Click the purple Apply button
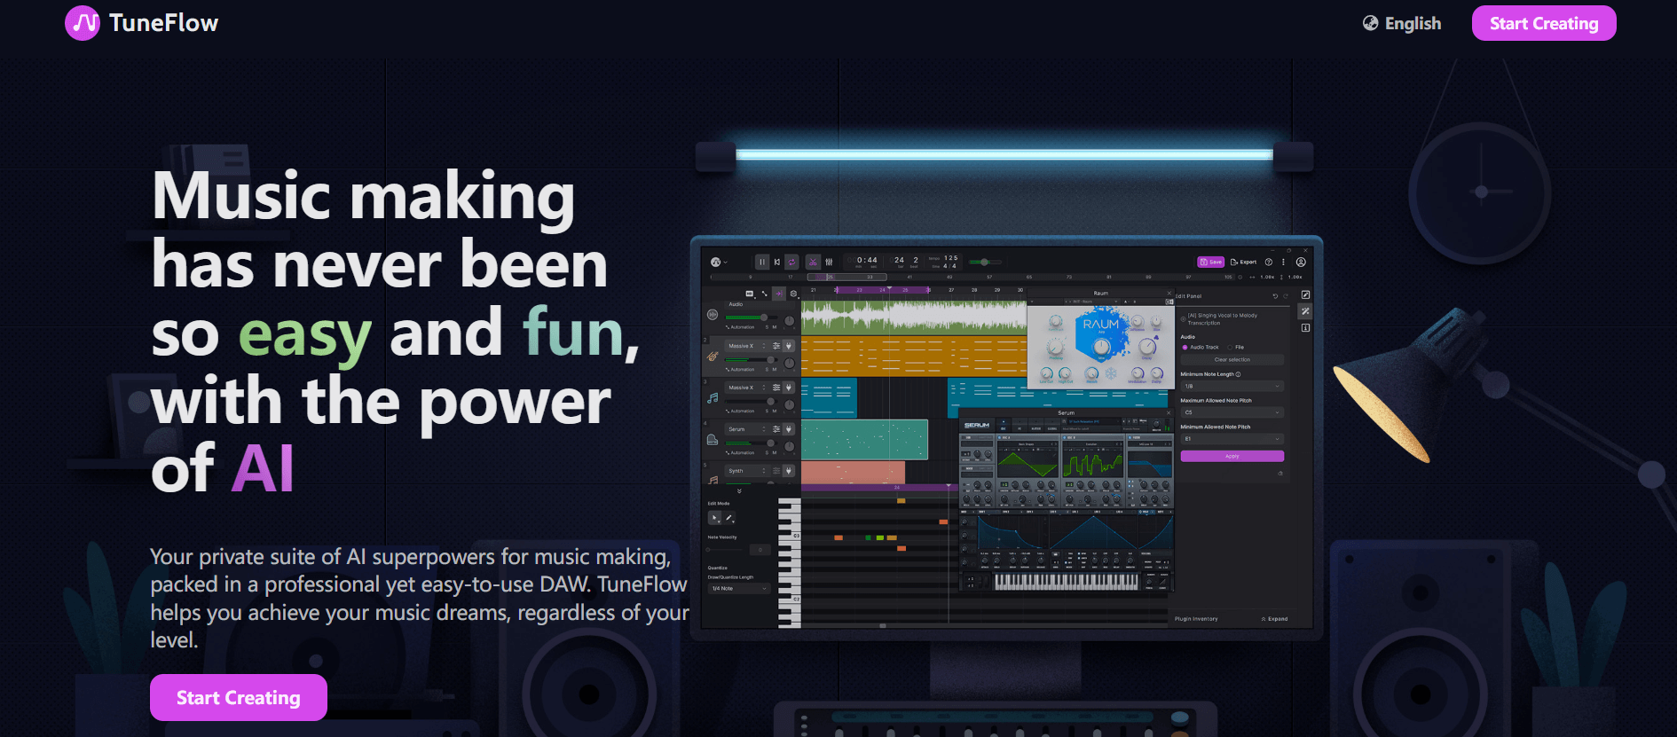The width and height of the screenshot is (1677, 737). coord(1232,456)
